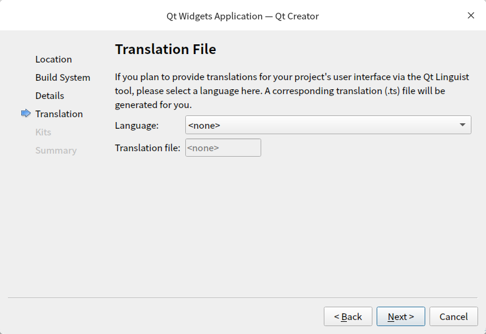Click the Translation File heading

165,49
